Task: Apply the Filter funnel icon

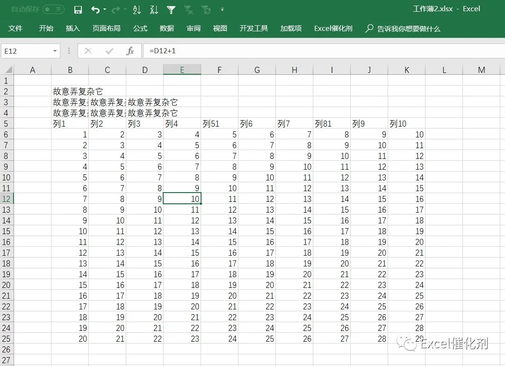Action: (171, 10)
